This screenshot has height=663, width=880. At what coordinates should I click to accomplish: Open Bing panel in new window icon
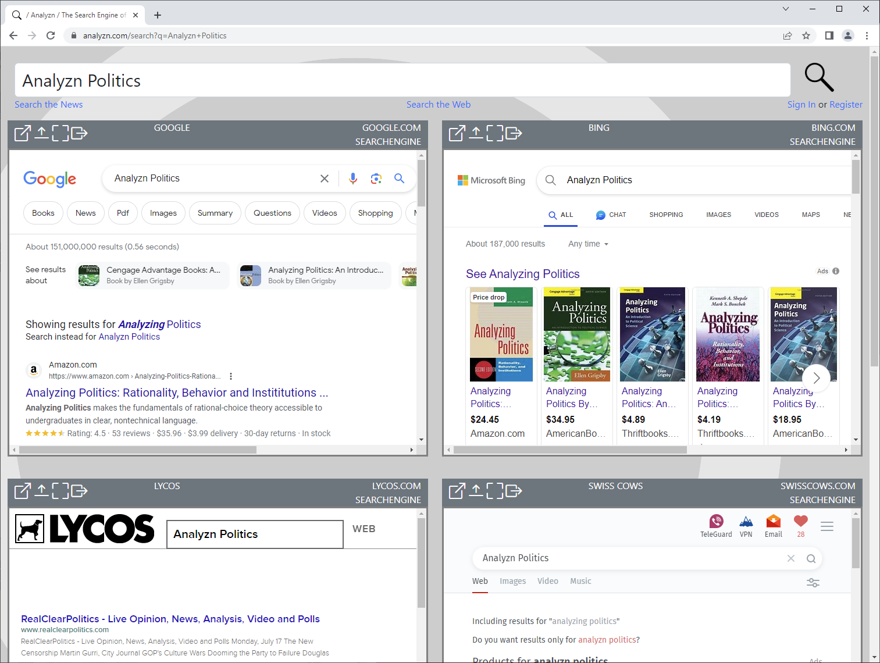pyautogui.click(x=457, y=133)
